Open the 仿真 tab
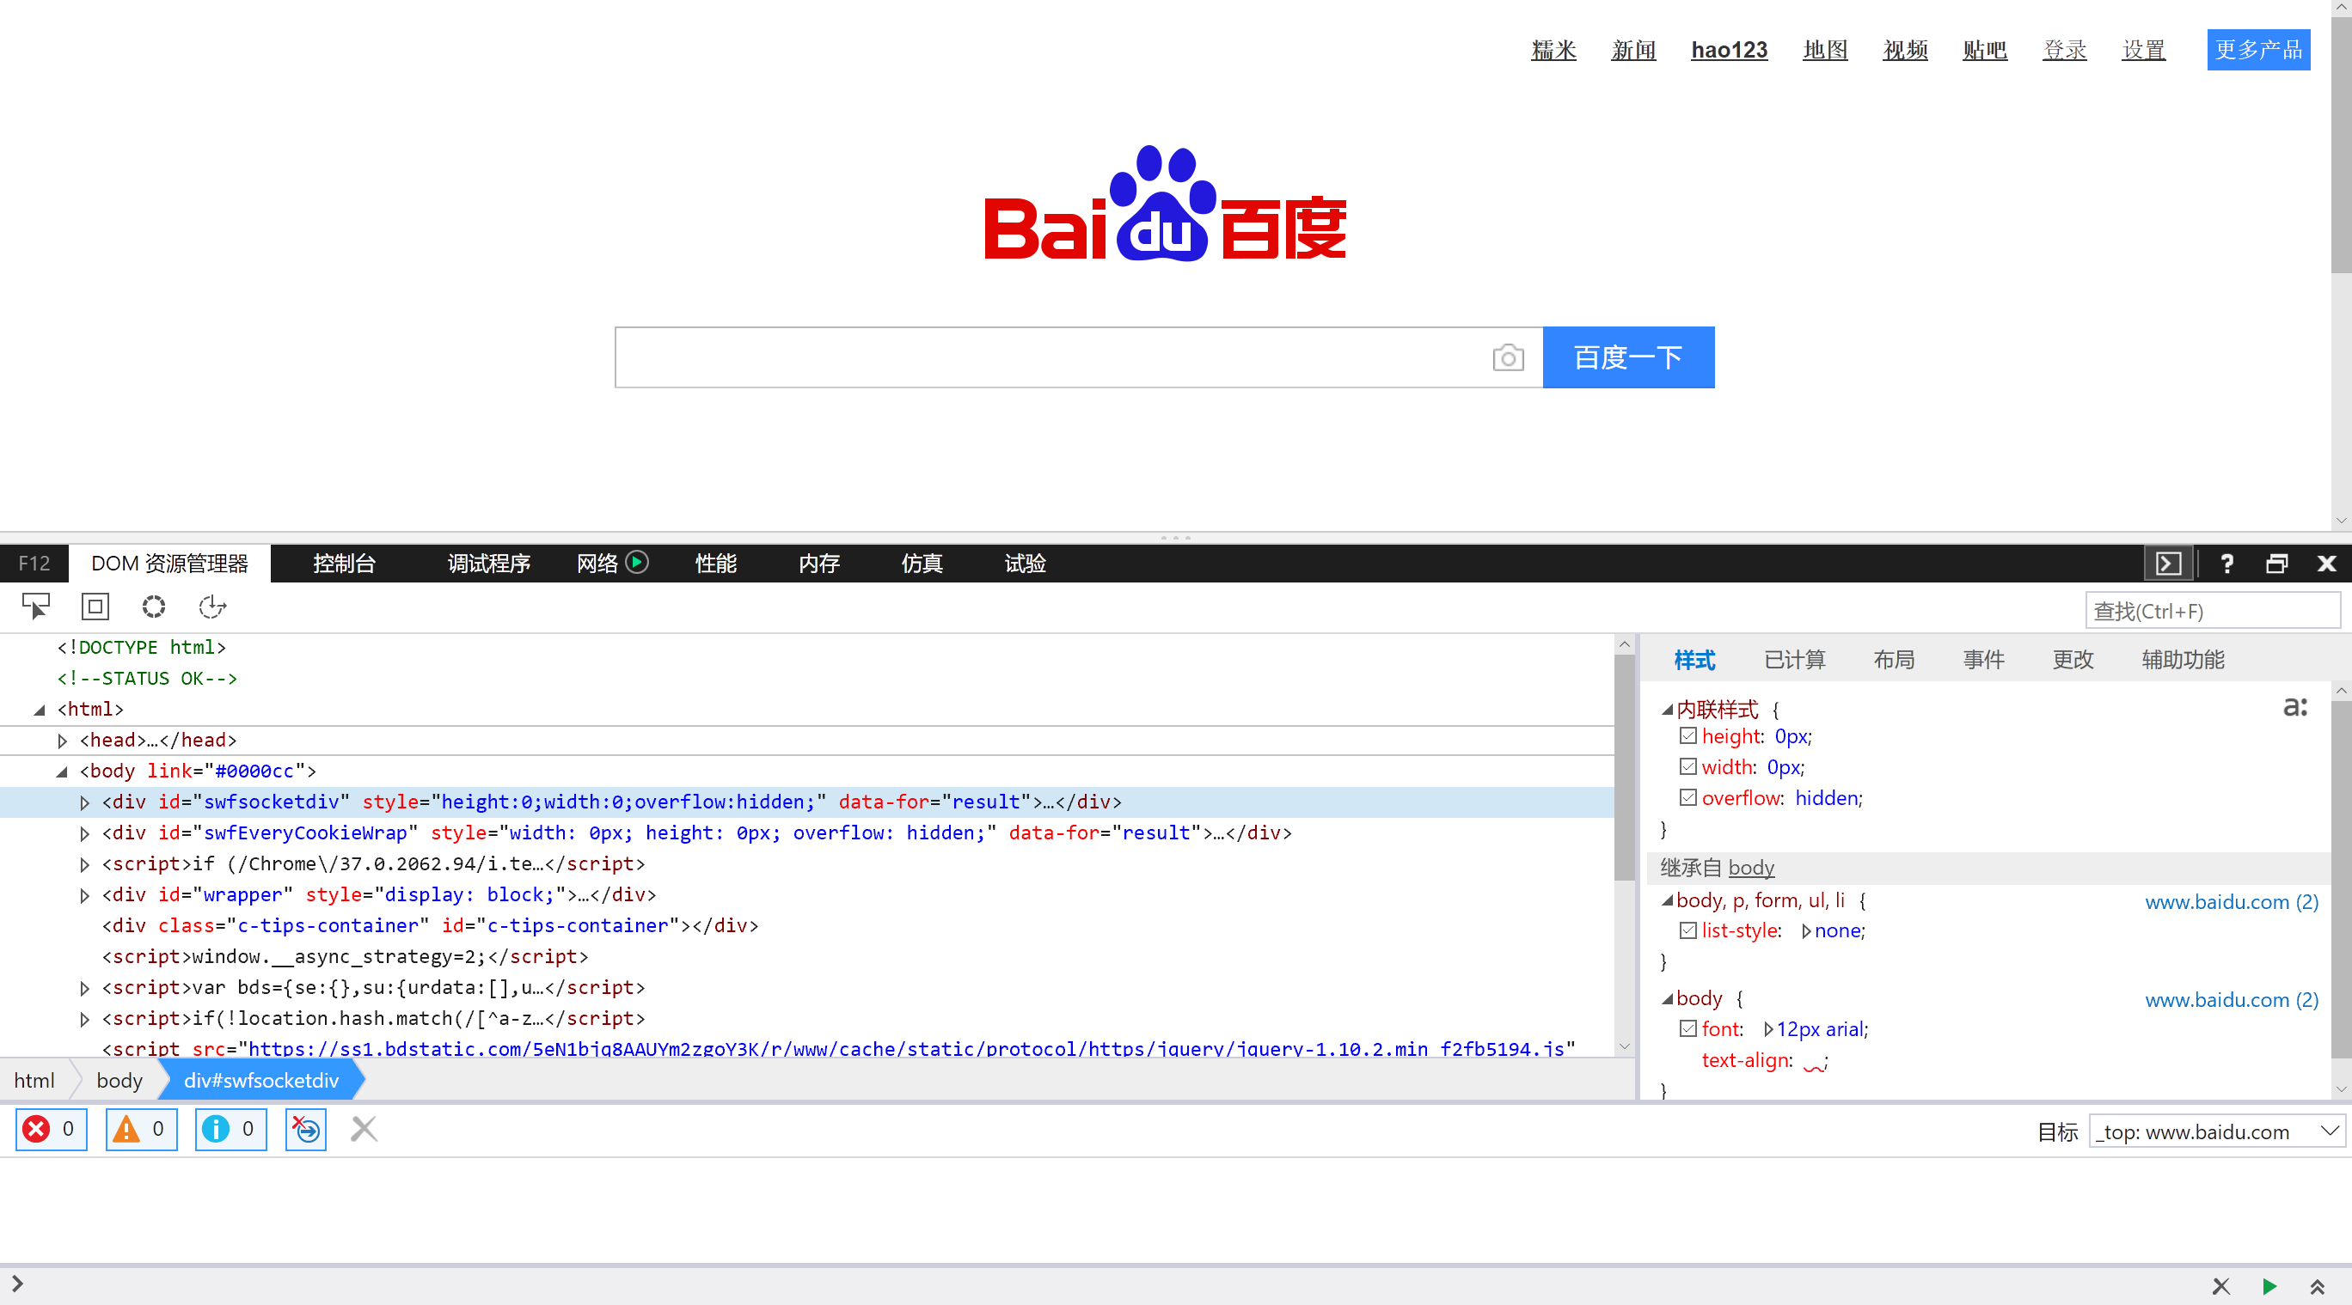This screenshot has width=2352, height=1305. tap(922, 563)
